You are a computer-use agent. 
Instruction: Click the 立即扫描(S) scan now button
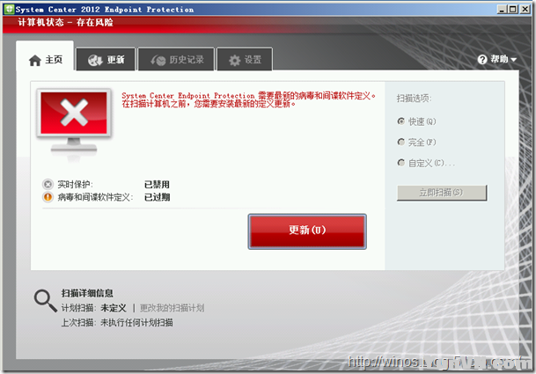[x=442, y=193]
